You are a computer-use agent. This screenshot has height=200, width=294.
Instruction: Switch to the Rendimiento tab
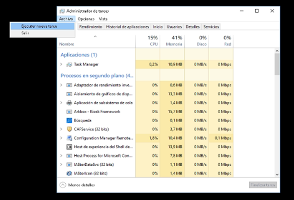point(90,27)
